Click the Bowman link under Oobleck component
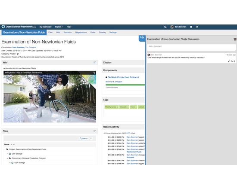This screenshot has height=189, width=237. point(109,82)
